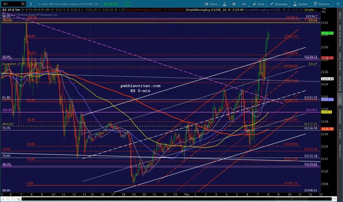Click the SimpleMovingAvg (CLOSE, 50, 0) label
The height and width of the screenshot is (202, 343).
tap(268, 10)
